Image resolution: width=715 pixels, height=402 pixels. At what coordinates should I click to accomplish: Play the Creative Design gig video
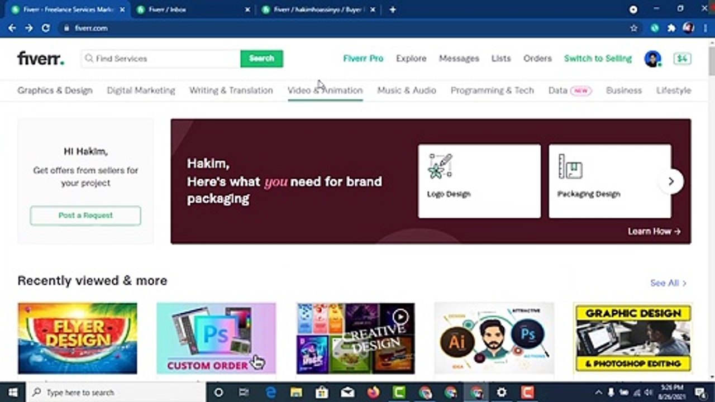(401, 317)
